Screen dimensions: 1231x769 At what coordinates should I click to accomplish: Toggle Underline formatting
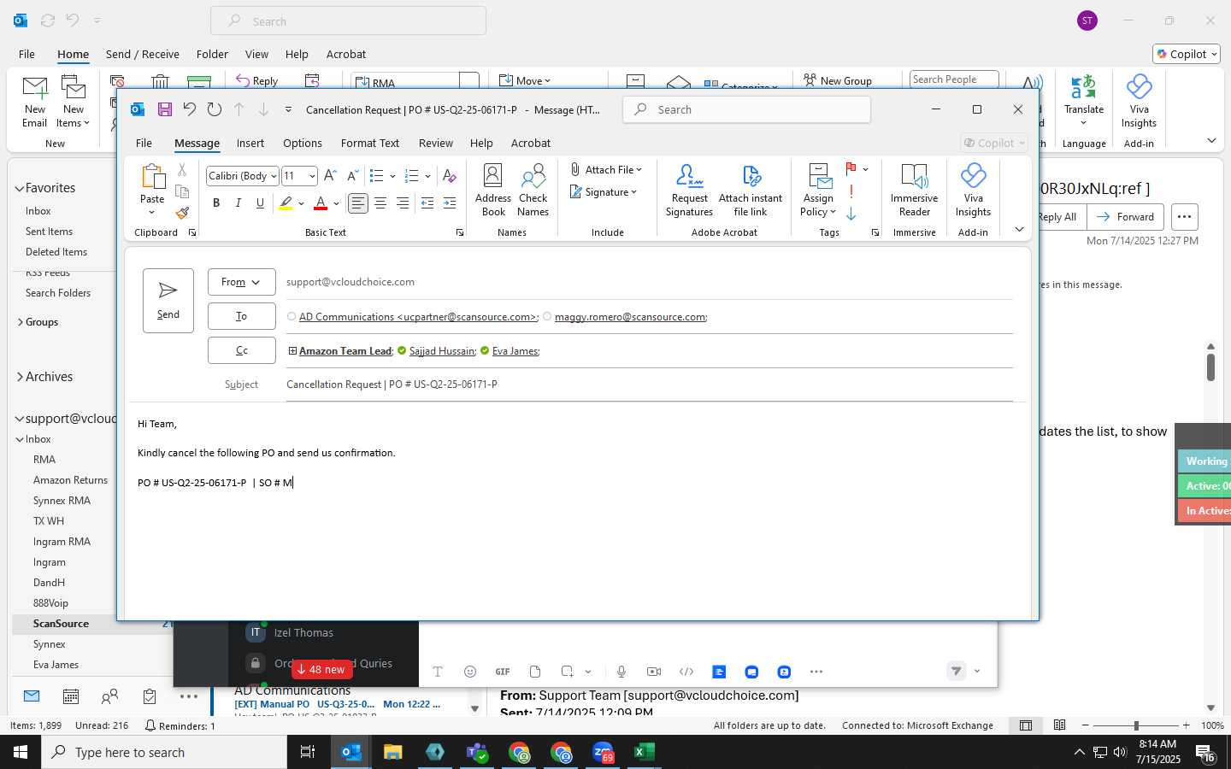click(x=261, y=203)
